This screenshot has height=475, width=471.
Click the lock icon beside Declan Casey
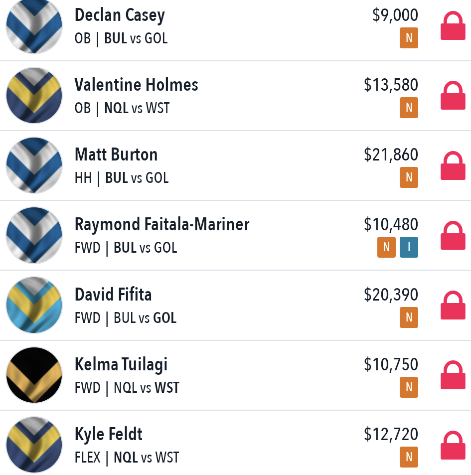pyautogui.click(x=453, y=26)
